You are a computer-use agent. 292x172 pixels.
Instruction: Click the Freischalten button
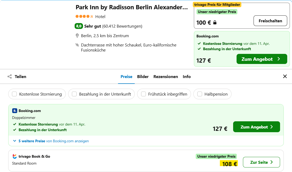click(x=270, y=21)
